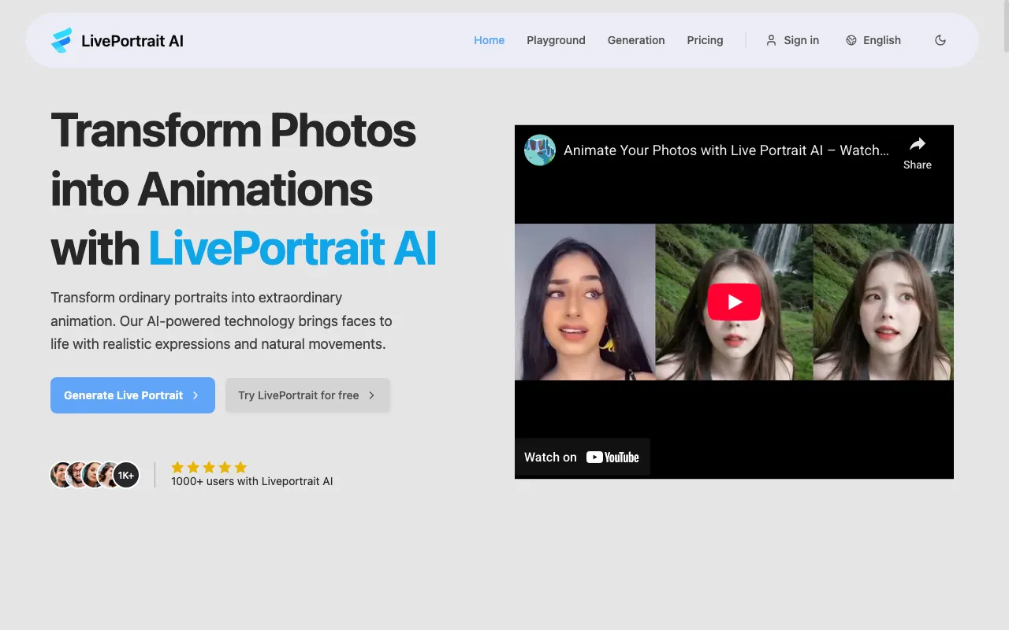The height and width of the screenshot is (630, 1009).
Task: Click Generate Live Portrait button
Action: (132, 395)
